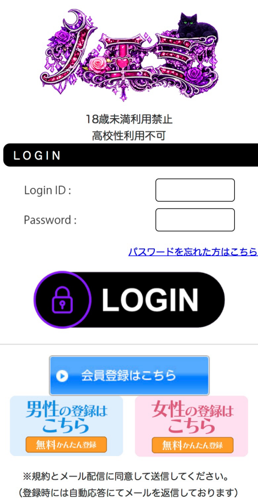Open the 女性の登録はこちら banner
The image size is (258, 504).
191,426
